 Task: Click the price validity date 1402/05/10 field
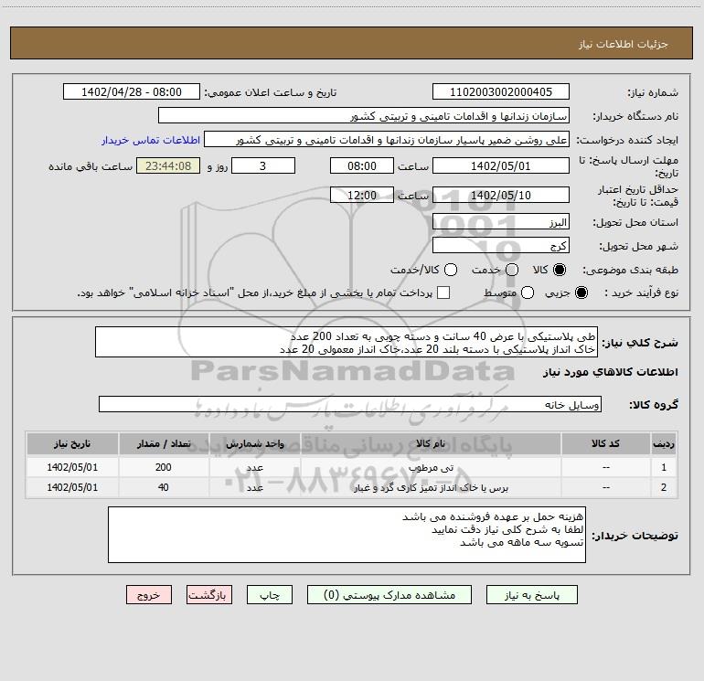[x=501, y=195]
